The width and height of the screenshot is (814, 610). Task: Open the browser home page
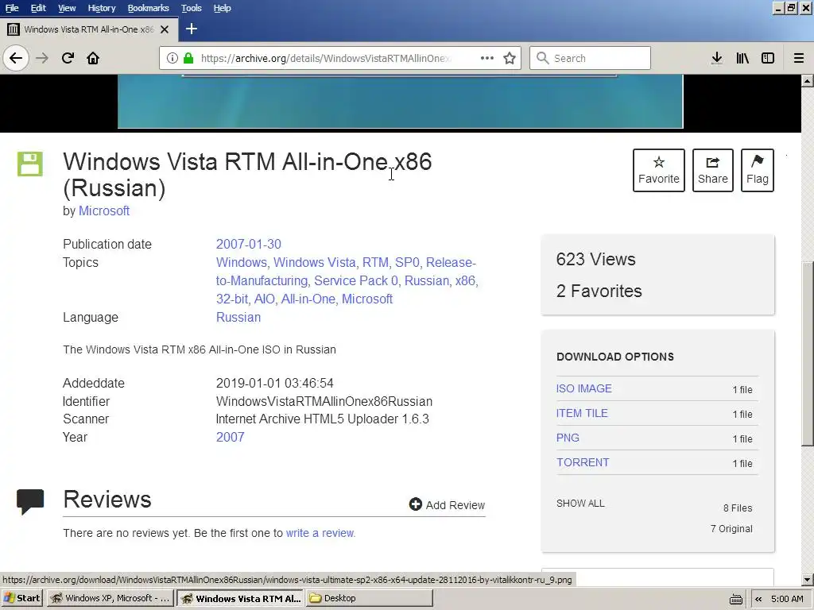tap(93, 58)
